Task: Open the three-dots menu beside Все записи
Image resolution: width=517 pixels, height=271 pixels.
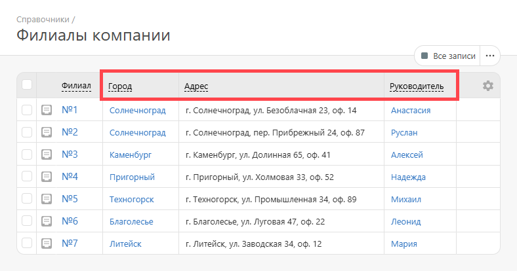Action: pyautogui.click(x=490, y=56)
